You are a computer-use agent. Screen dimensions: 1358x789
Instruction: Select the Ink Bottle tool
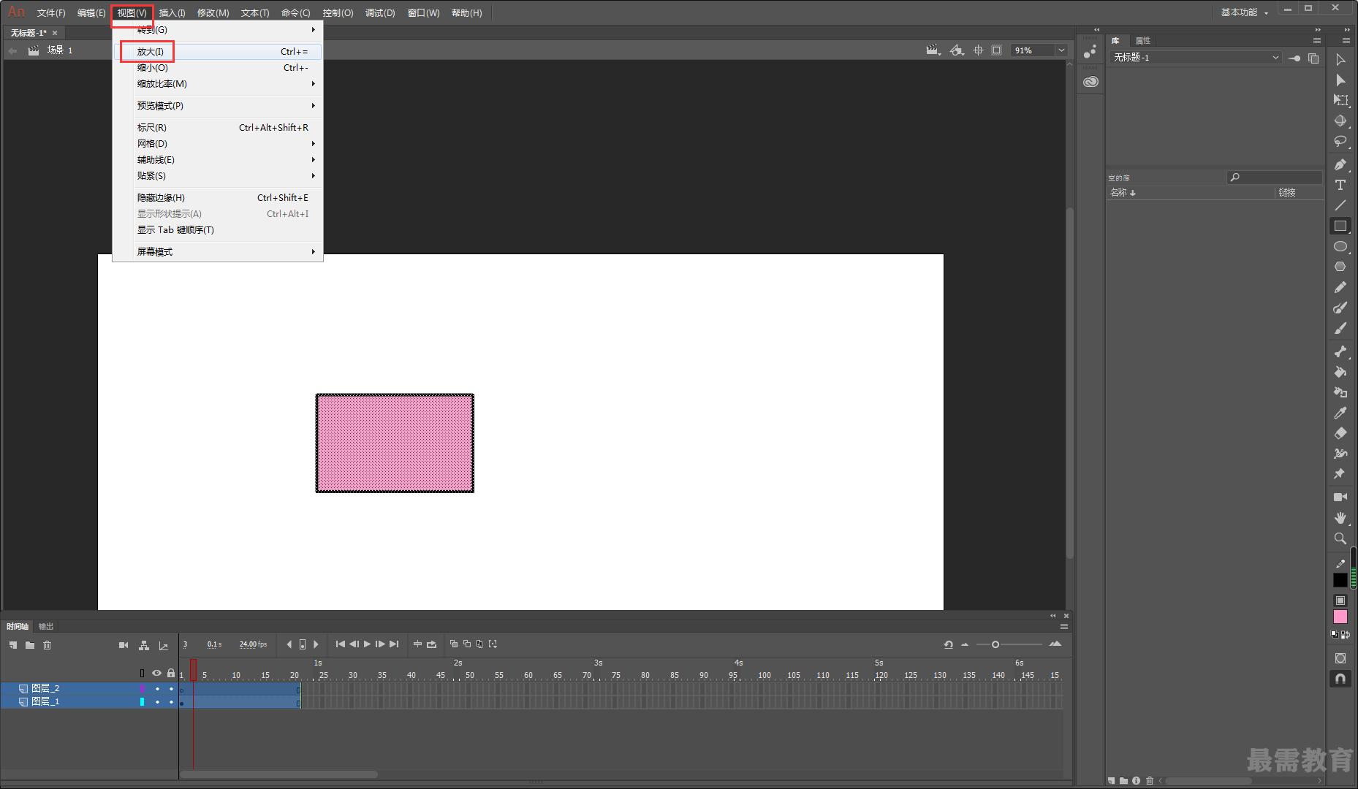coord(1340,393)
